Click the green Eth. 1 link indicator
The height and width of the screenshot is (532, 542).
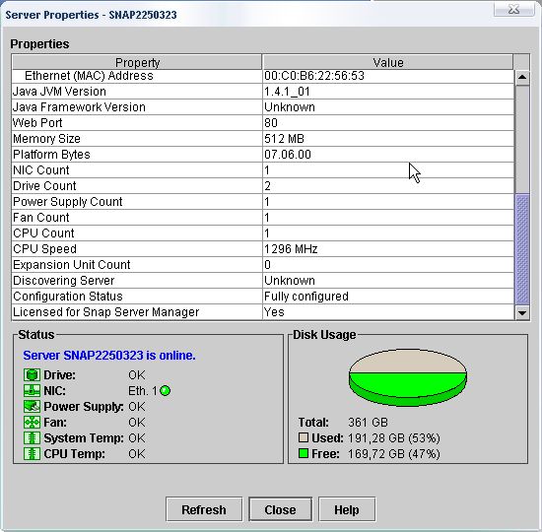166,391
